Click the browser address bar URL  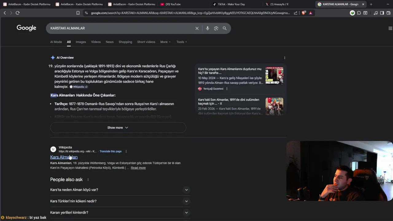pyautogui.click(x=190, y=13)
